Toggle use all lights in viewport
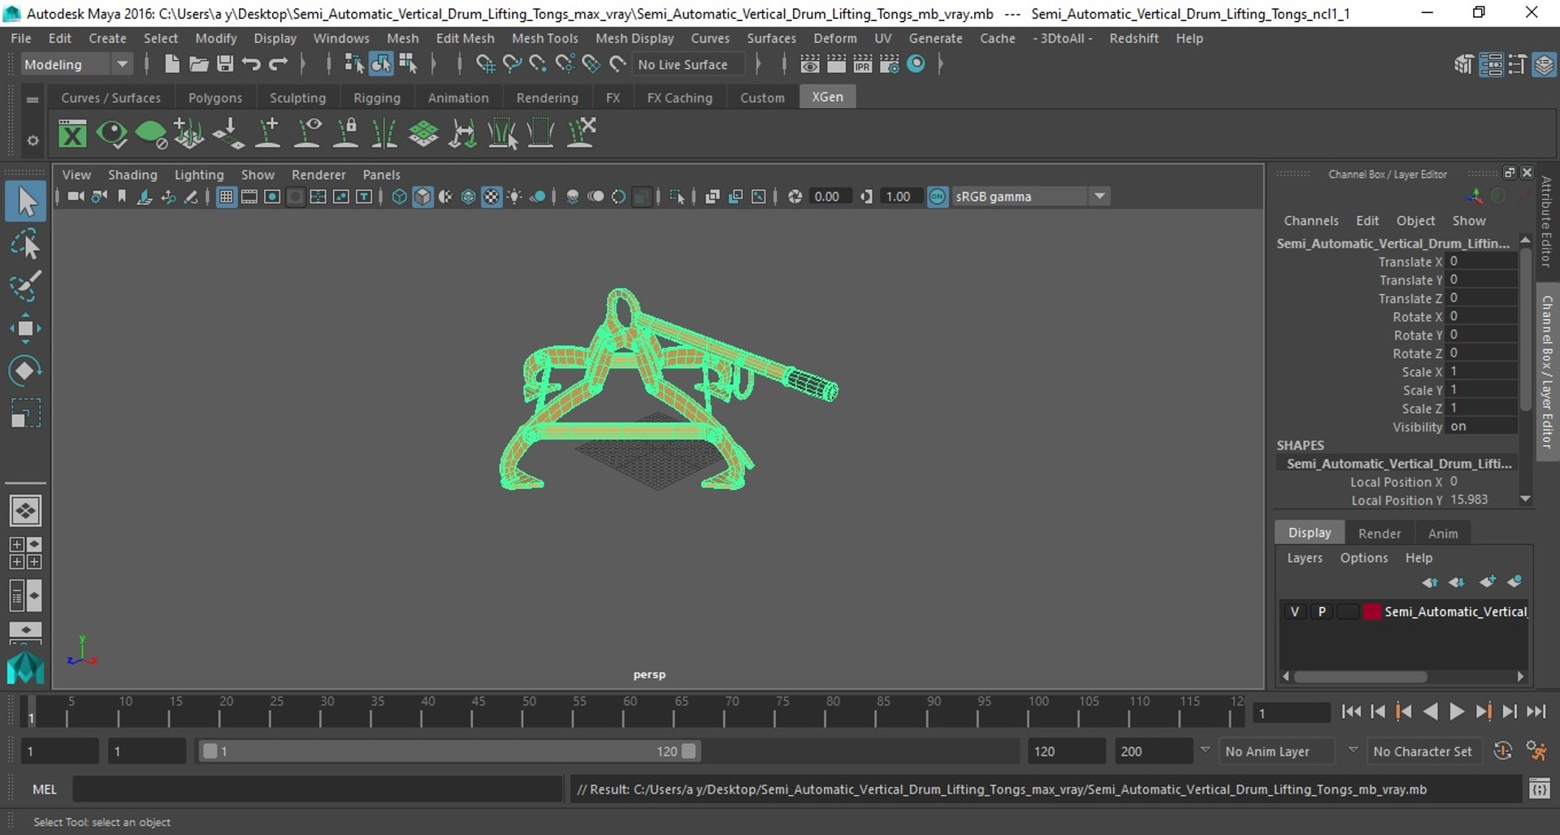Viewport: 1560px width, 835px height. 514,197
